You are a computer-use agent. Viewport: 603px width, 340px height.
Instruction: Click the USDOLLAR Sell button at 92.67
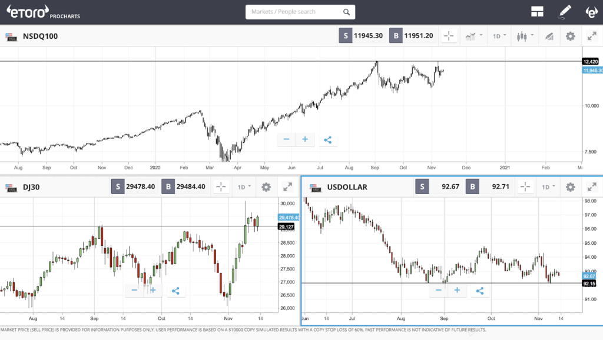438,186
